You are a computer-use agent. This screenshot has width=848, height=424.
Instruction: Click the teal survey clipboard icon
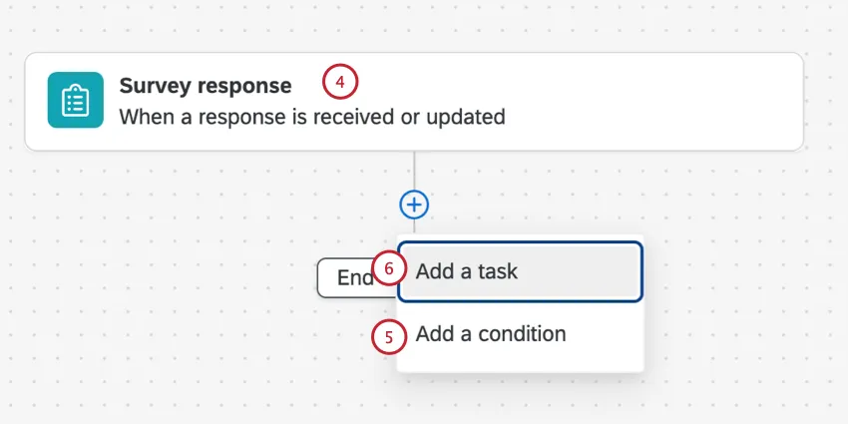tap(75, 100)
